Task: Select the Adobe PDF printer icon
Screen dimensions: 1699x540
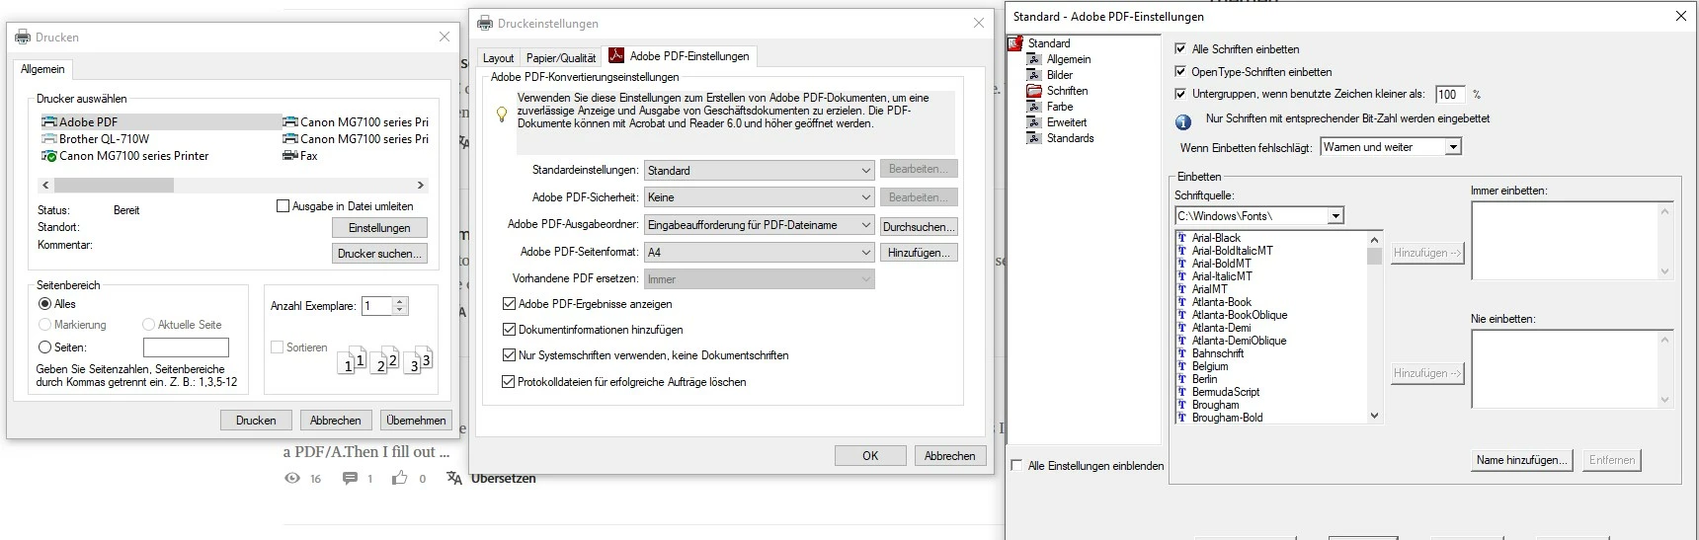Action: click(49, 122)
